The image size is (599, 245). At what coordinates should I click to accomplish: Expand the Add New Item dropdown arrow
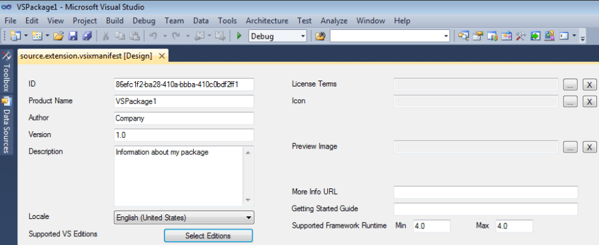pos(47,36)
